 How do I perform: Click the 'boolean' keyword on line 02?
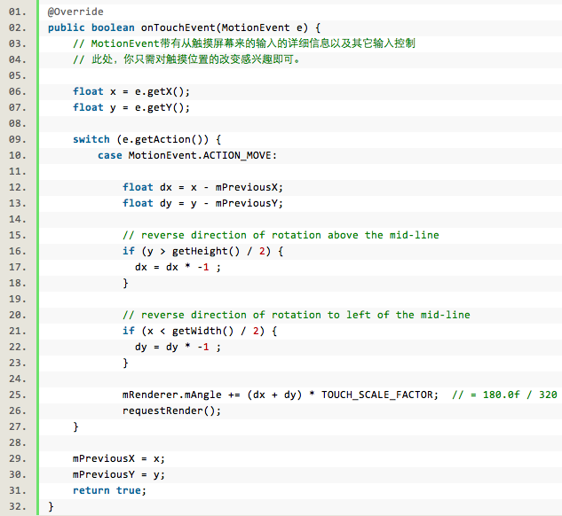click(x=113, y=27)
